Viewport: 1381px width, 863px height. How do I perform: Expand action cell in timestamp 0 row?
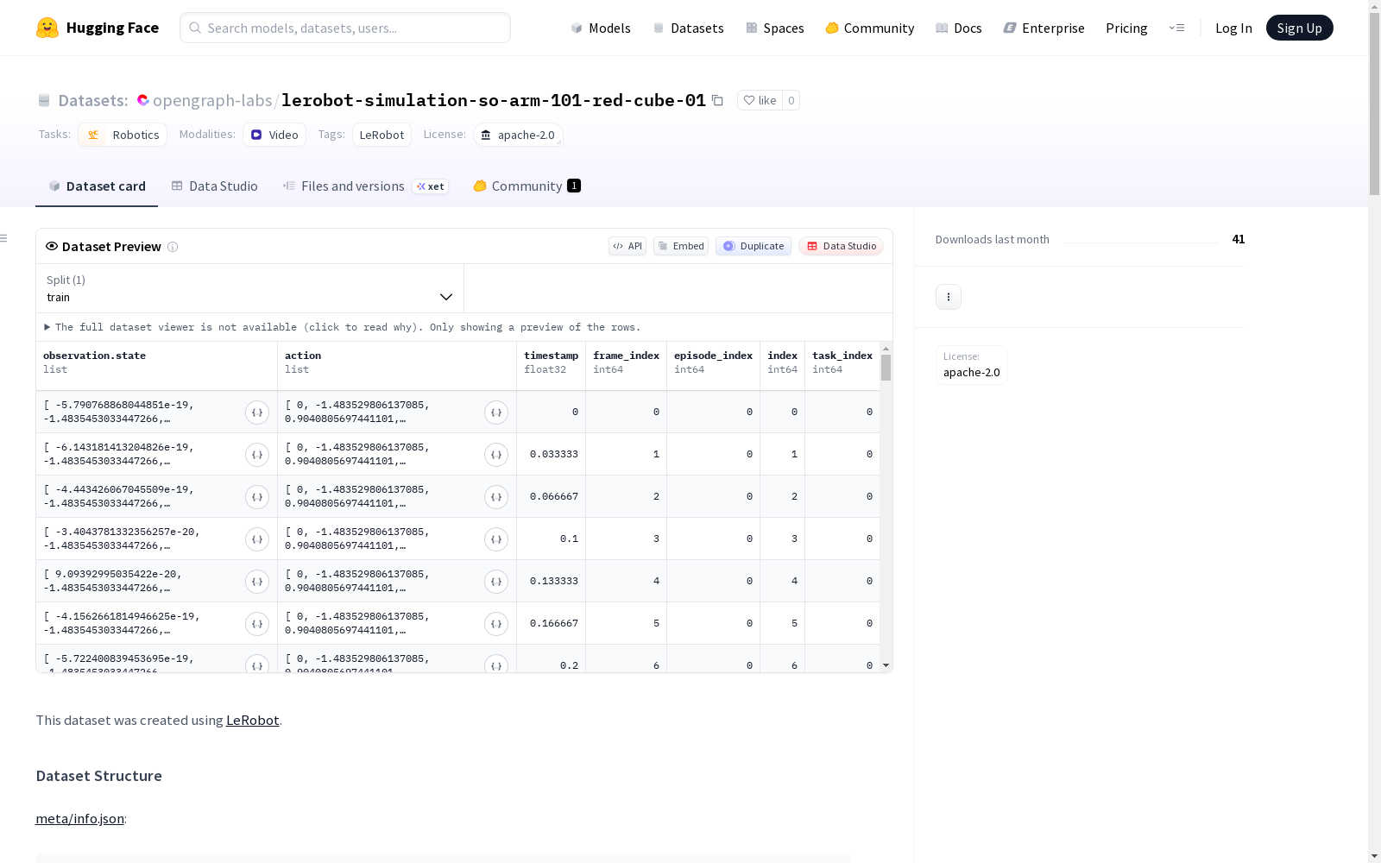[x=496, y=413]
